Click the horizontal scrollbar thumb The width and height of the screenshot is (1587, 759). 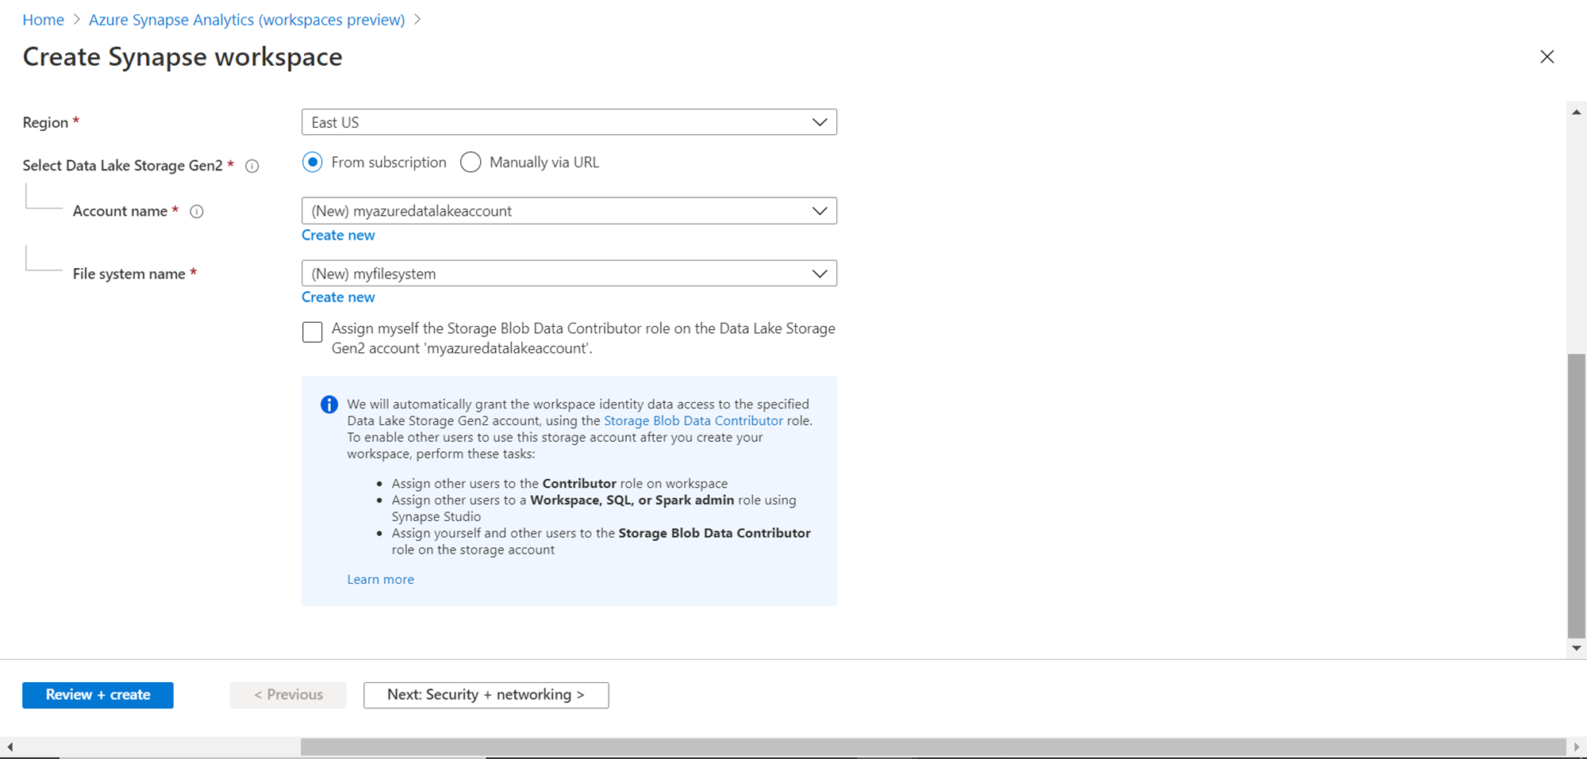(933, 747)
